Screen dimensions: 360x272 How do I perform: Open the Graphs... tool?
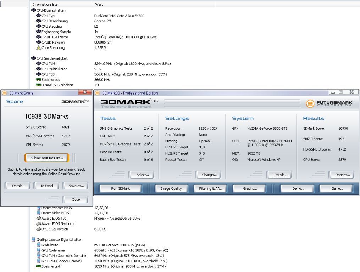click(x=250, y=188)
